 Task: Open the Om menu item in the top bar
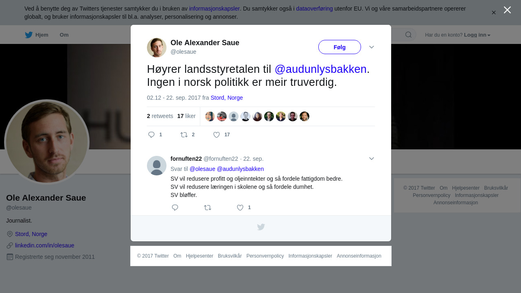64,35
